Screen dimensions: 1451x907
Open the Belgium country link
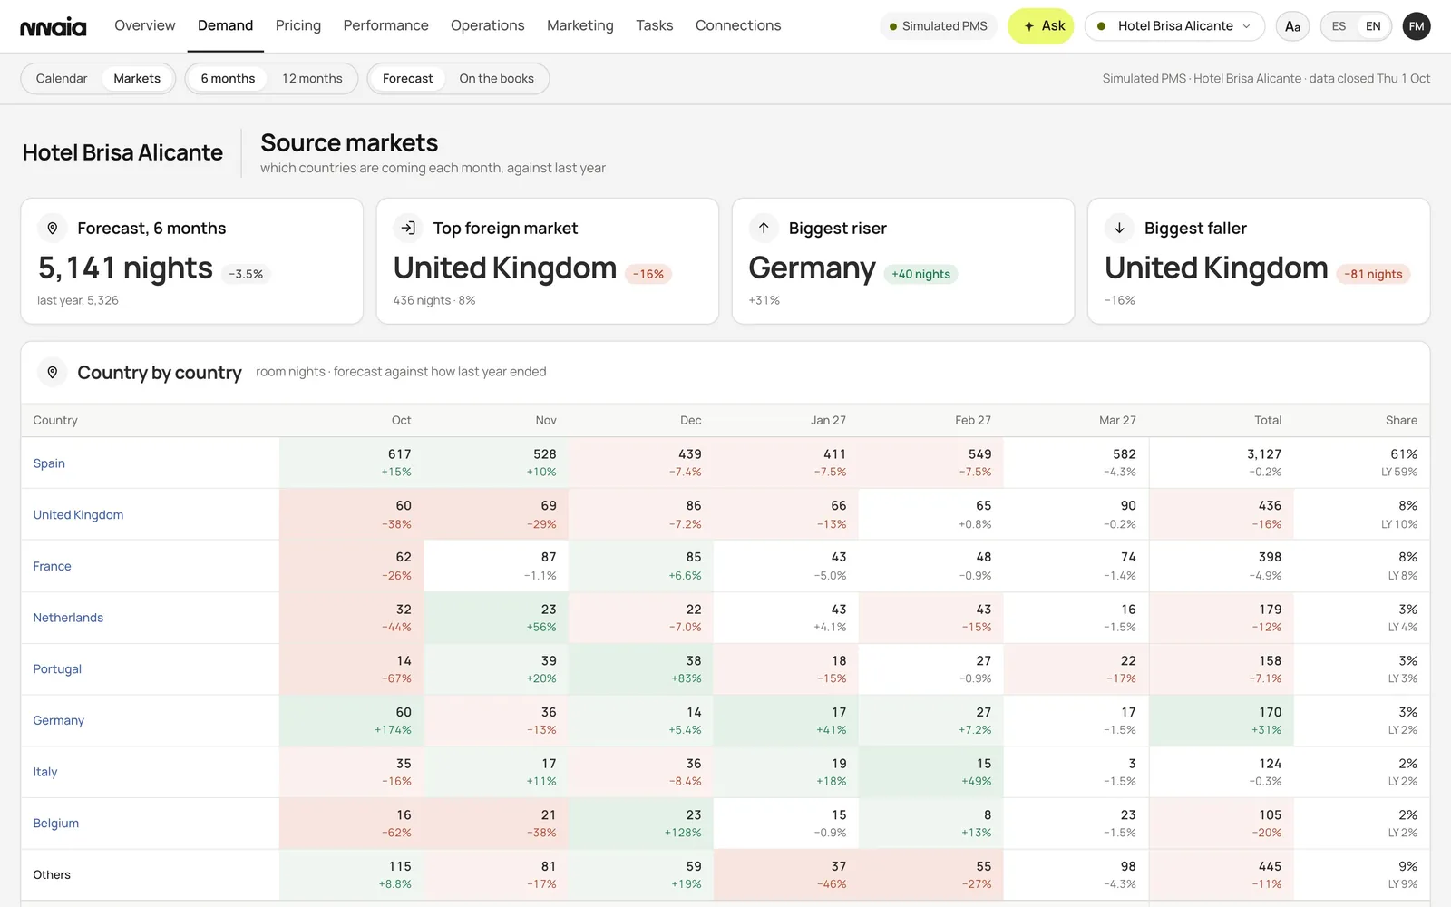click(56, 824)
